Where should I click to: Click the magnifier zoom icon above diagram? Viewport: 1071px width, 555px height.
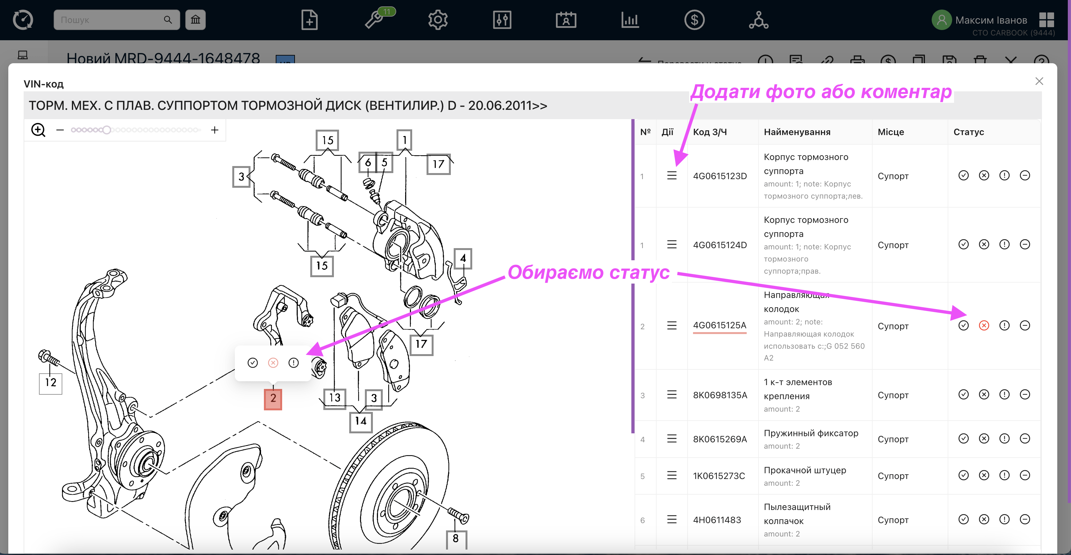pyautogui.click(x=38, y=130)
